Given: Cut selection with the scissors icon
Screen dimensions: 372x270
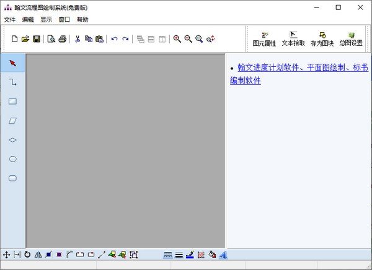Looking at the screenshot, I should pos(77,39).
